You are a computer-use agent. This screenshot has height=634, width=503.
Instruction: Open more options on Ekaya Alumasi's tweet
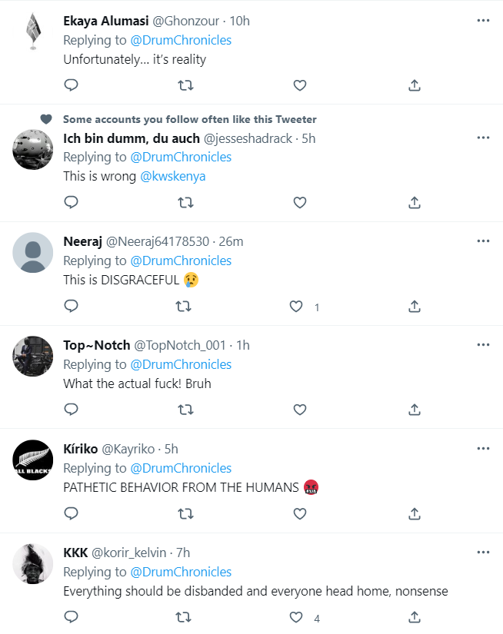click(483, 20)
